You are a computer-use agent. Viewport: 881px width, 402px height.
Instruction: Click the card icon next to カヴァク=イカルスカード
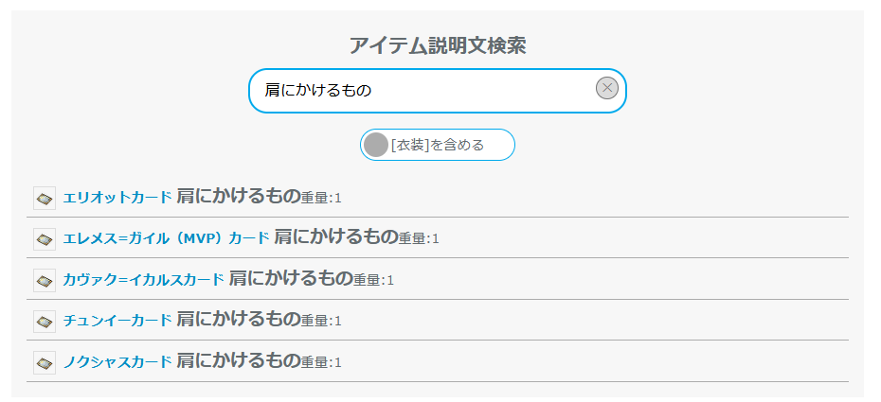(45, 279)
